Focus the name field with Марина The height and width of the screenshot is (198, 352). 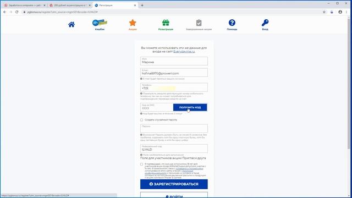tap(174, 61)
